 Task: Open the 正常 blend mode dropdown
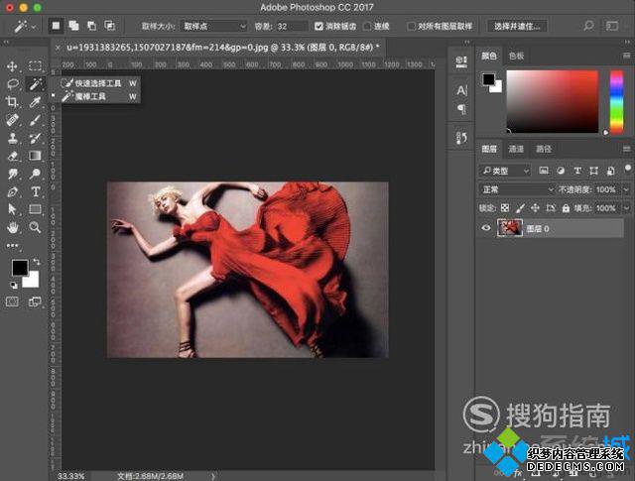coord(517,189)
